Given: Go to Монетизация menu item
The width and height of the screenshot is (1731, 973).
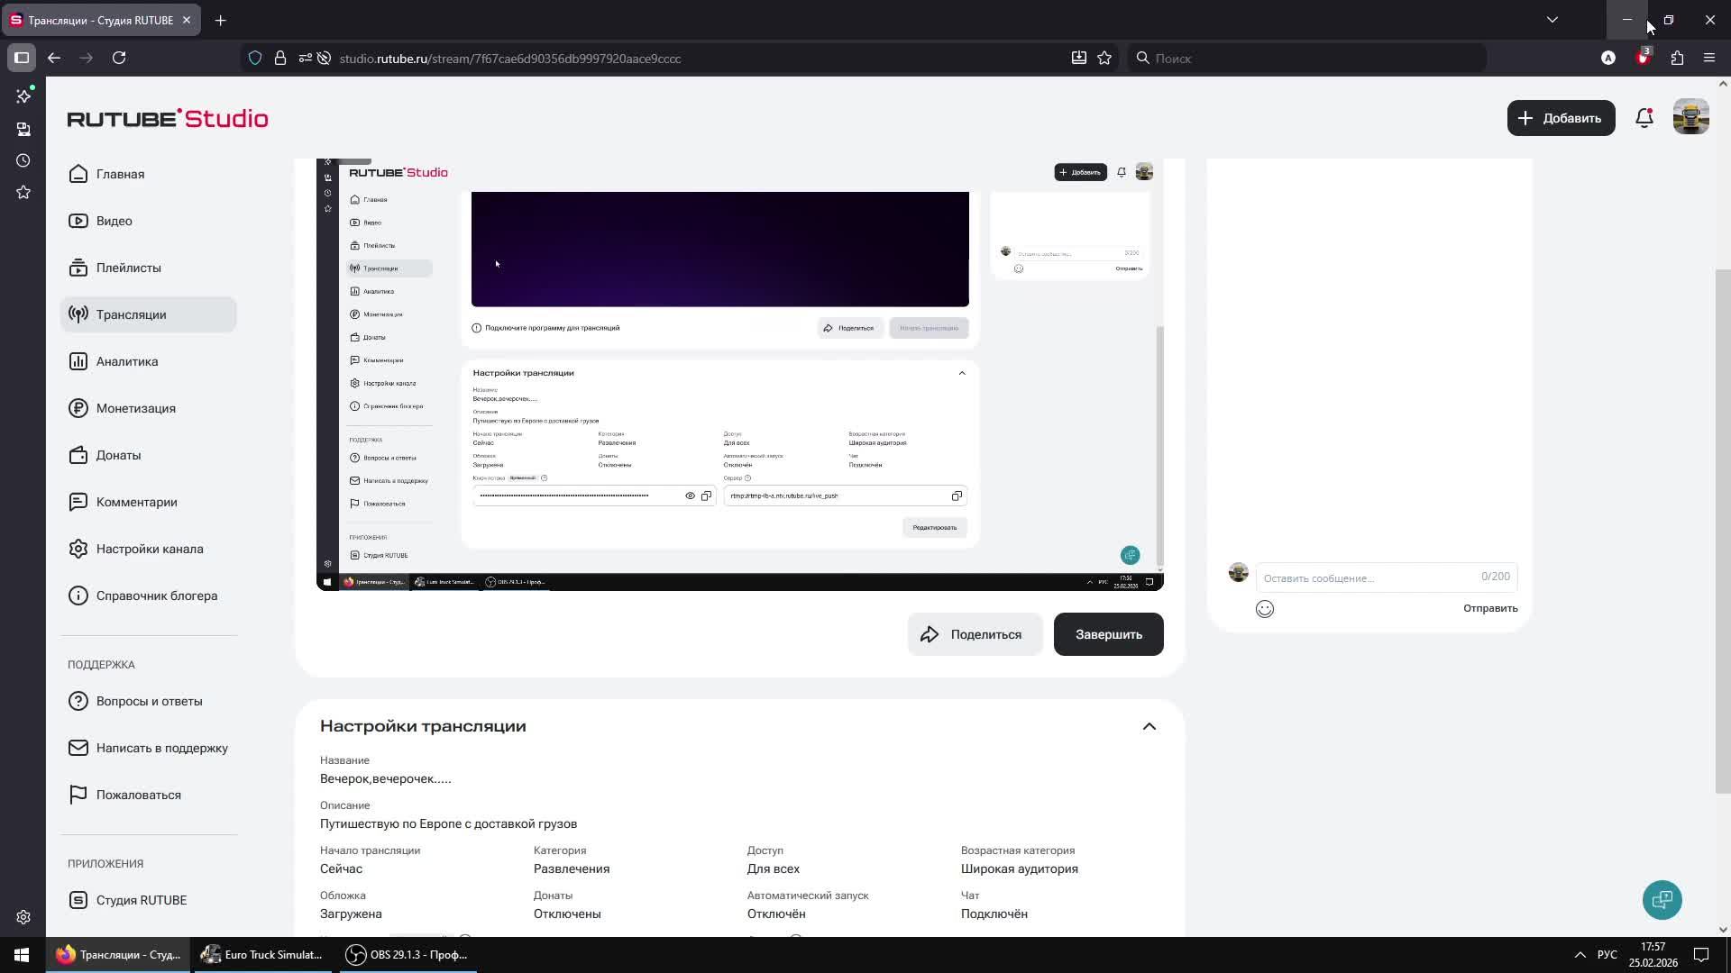Looking at the screenshot, I should [x=135, y=408].
